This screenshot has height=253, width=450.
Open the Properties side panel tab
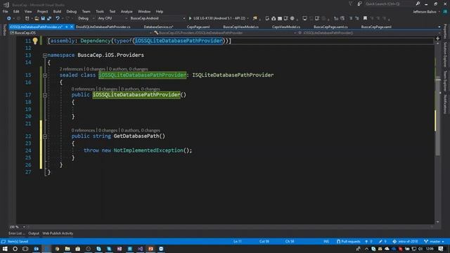pos(445,31)
